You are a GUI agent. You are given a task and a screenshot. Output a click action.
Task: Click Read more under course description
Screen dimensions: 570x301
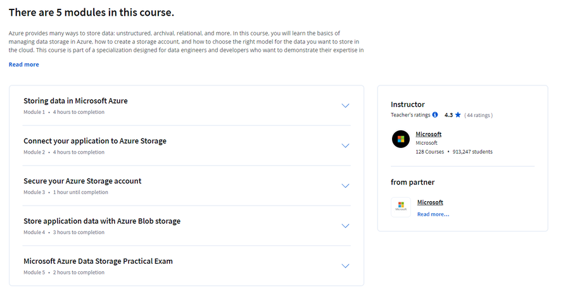(x=23, y=64)
